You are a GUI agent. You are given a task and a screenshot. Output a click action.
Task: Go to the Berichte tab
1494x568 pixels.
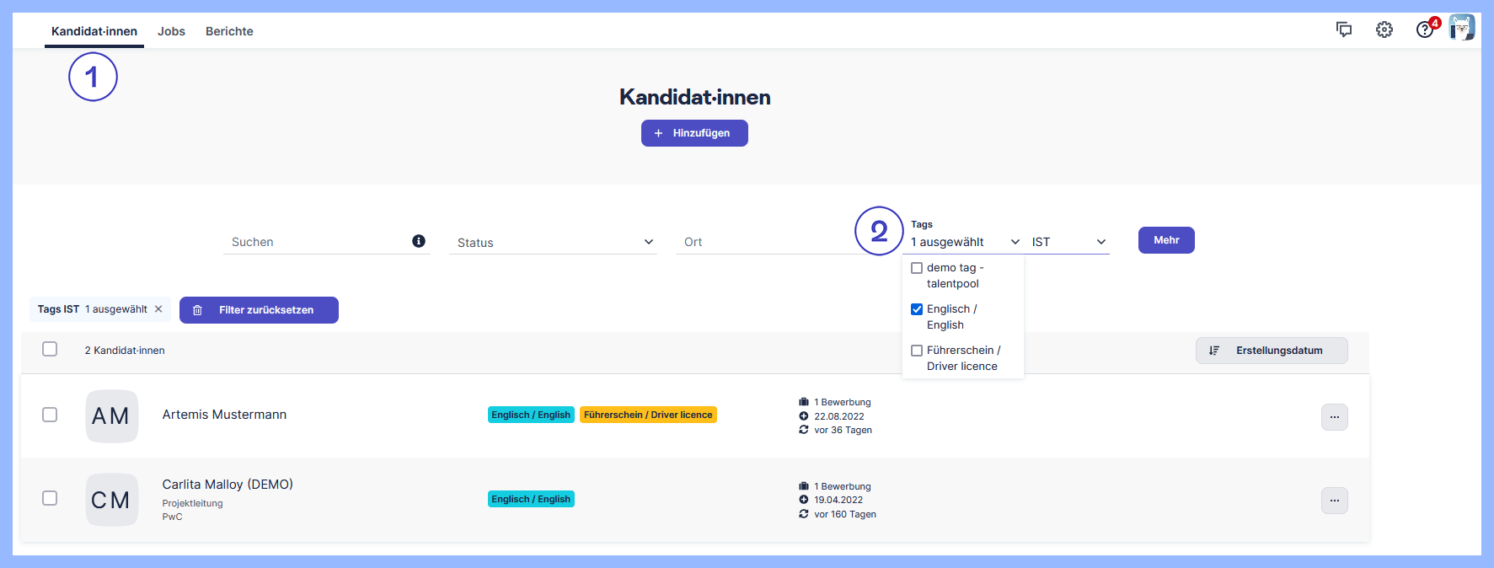tap(229, 31)
